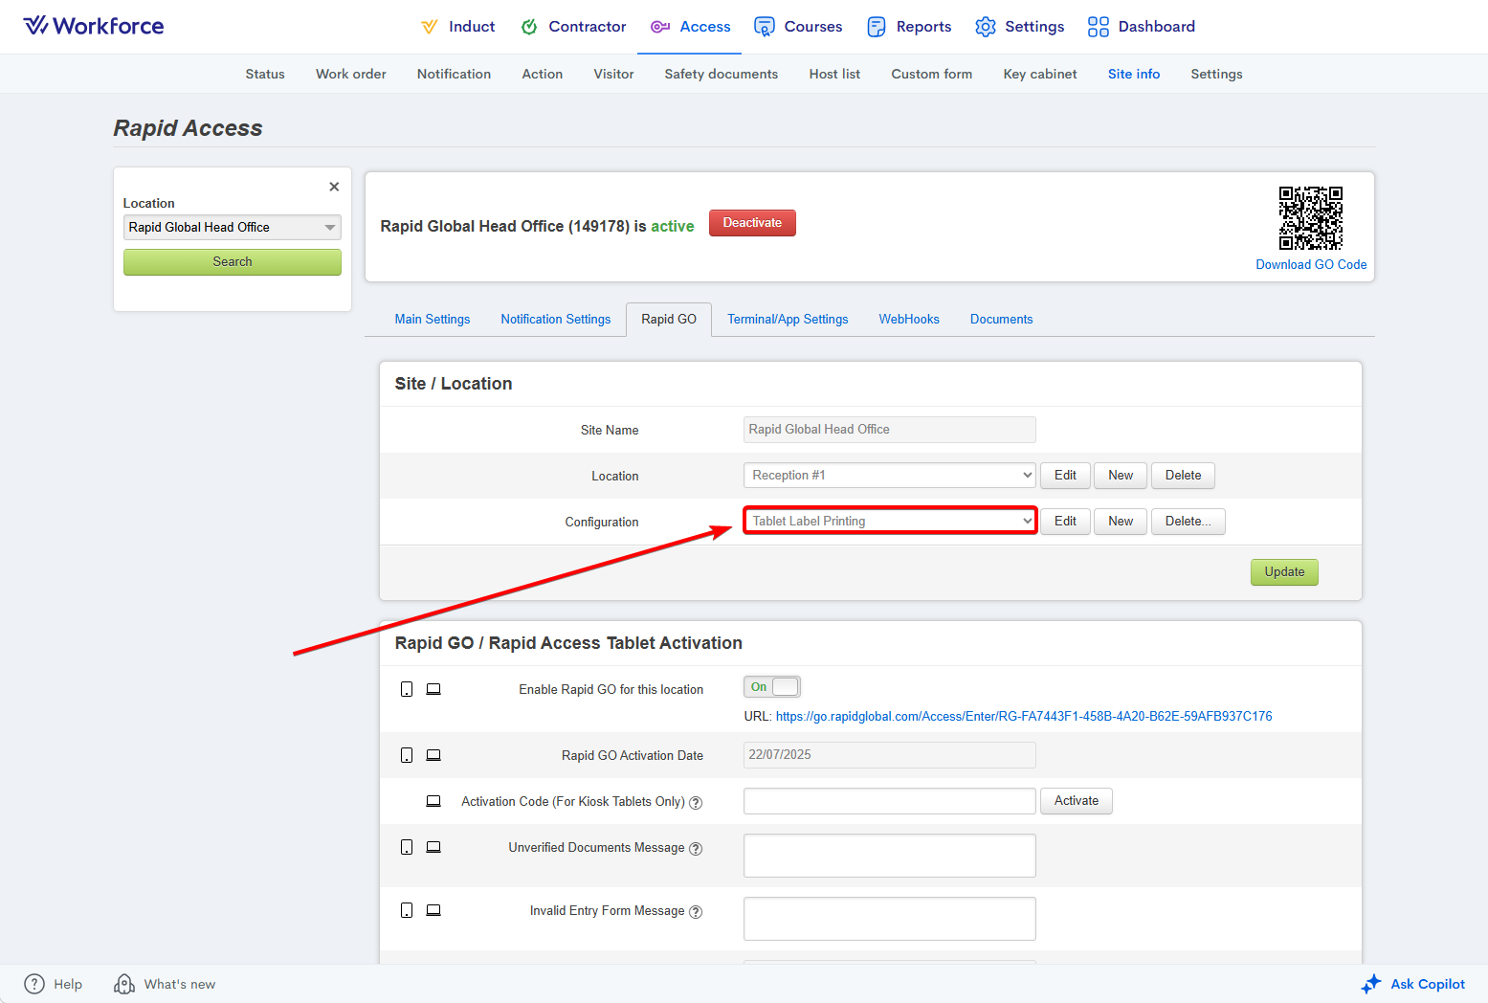Select the Rapid GO tab
The height and width of the screenshot is (1003, 1488).
coord(669,320)
